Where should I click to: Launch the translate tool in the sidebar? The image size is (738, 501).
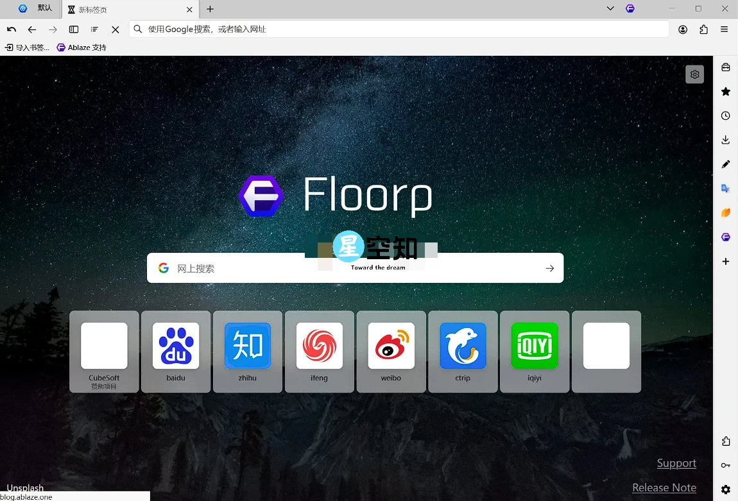726,188
